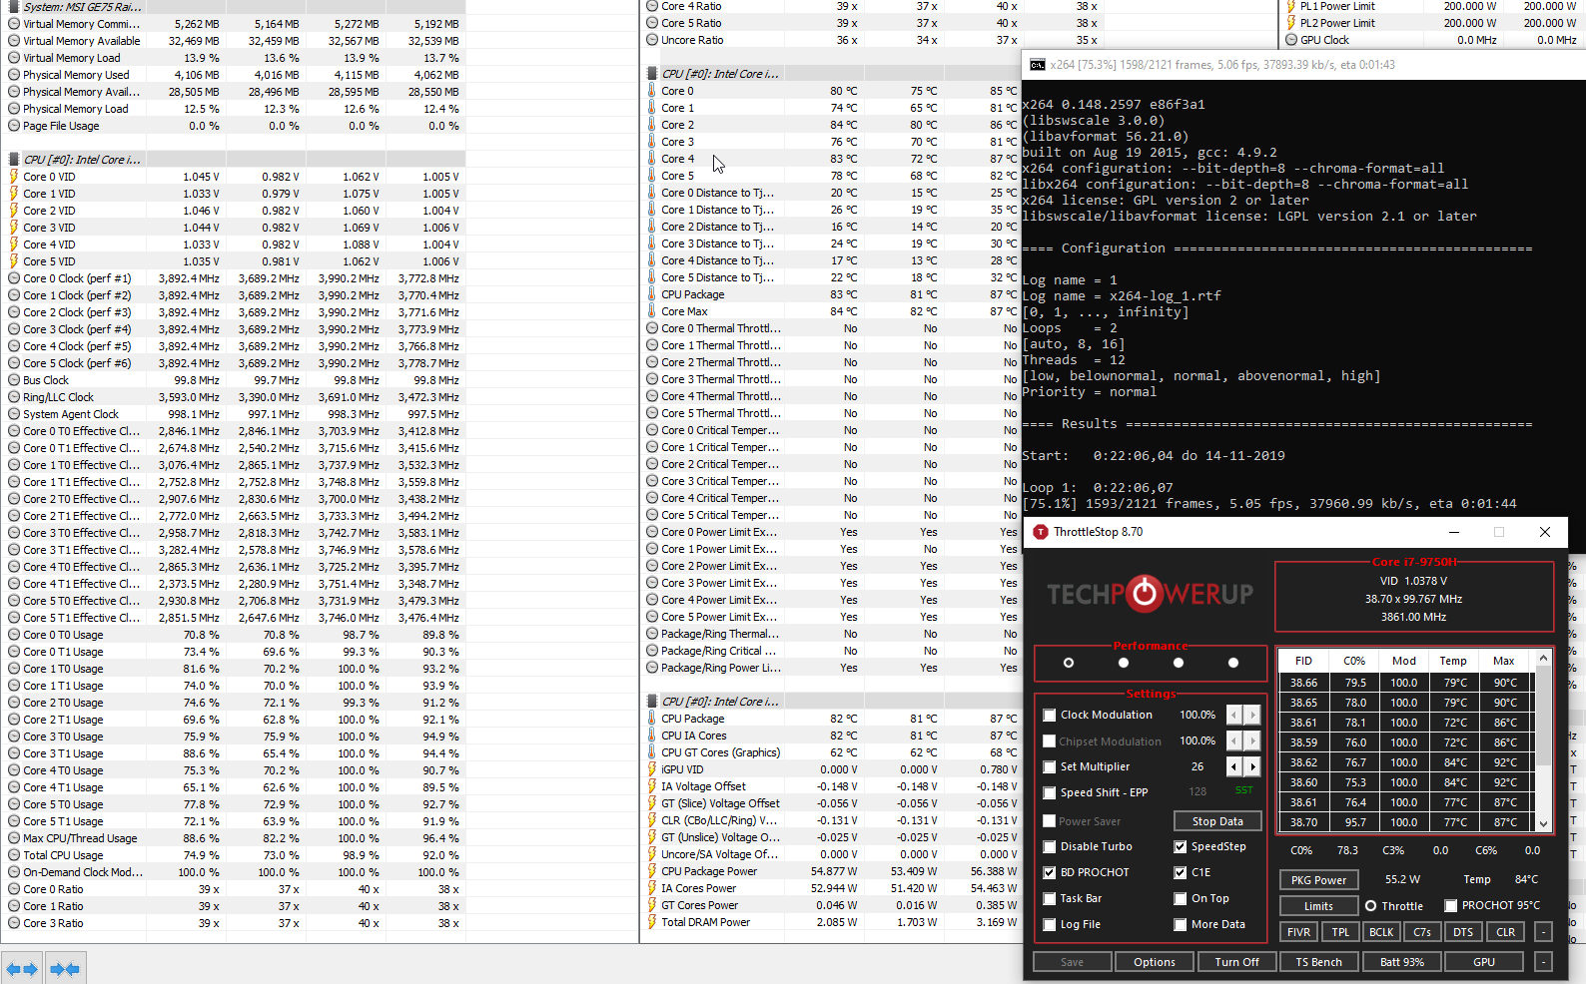Click the Temp column header in ThrottleStop
The width and height of the screenshot is (1586, 984).
[x=1453, y=661]
